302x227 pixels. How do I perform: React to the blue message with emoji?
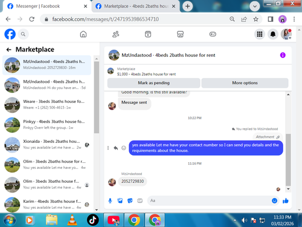click(124, 148)
